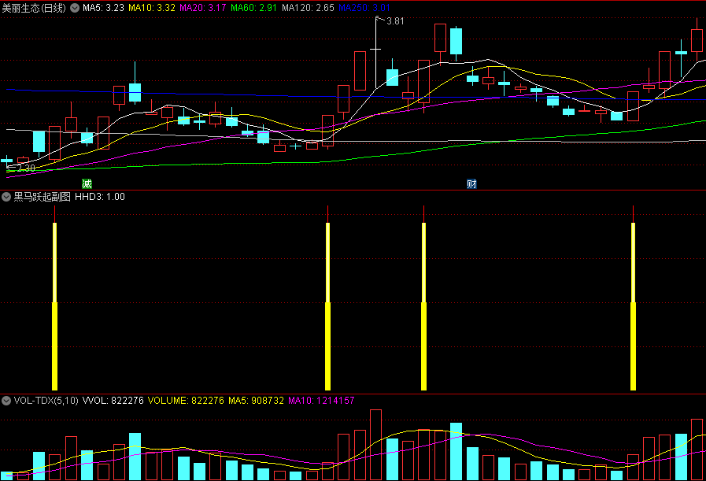Select the 美丽生态(日线) chart title
The width and height of the screenshot is (706, 481).
click(x=34, y=8)
